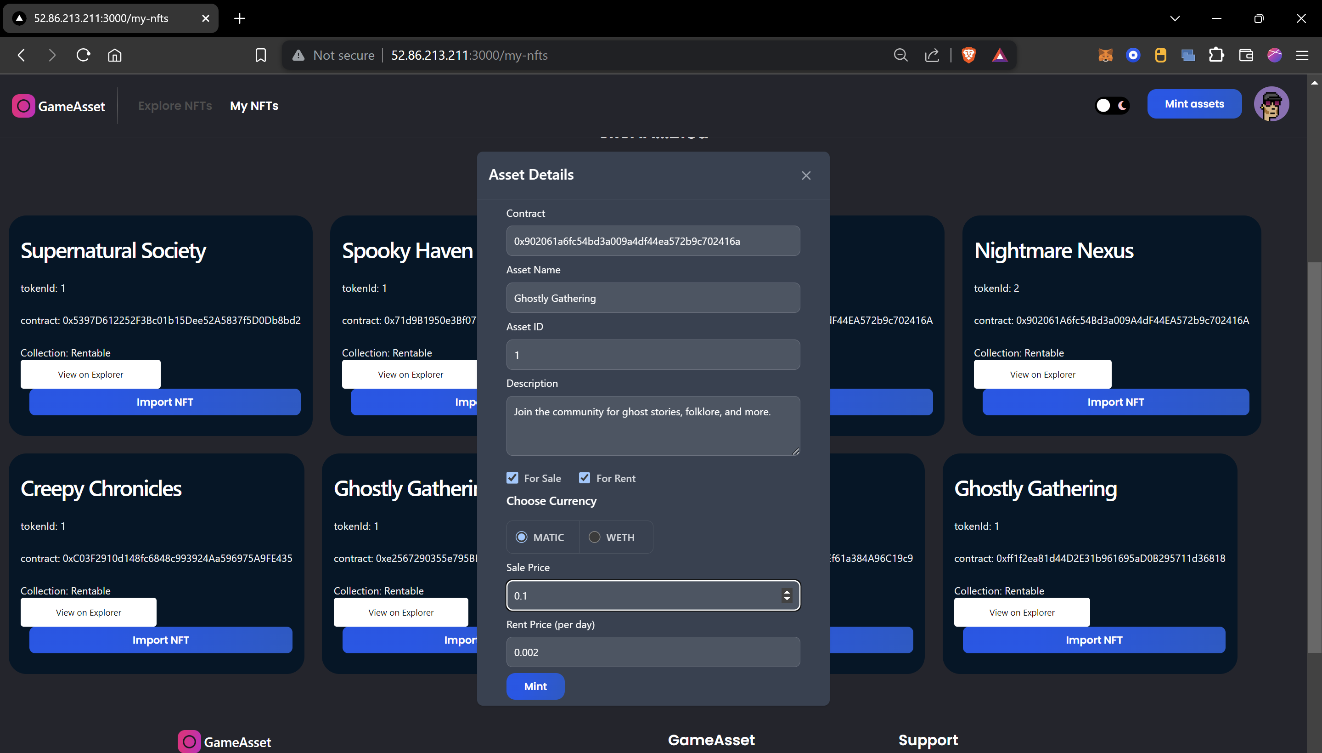
Task: Open the browser hamburger main menu
Action: tap(1302, 55)
